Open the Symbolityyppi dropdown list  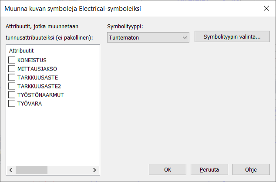(148, 37)
